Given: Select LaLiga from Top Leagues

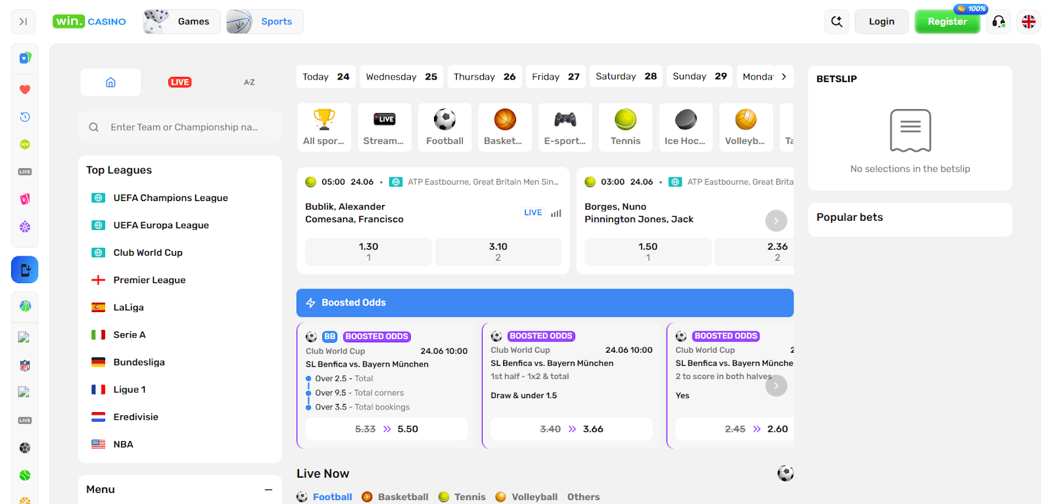Looking at the screenshot, I should [128, 308].
